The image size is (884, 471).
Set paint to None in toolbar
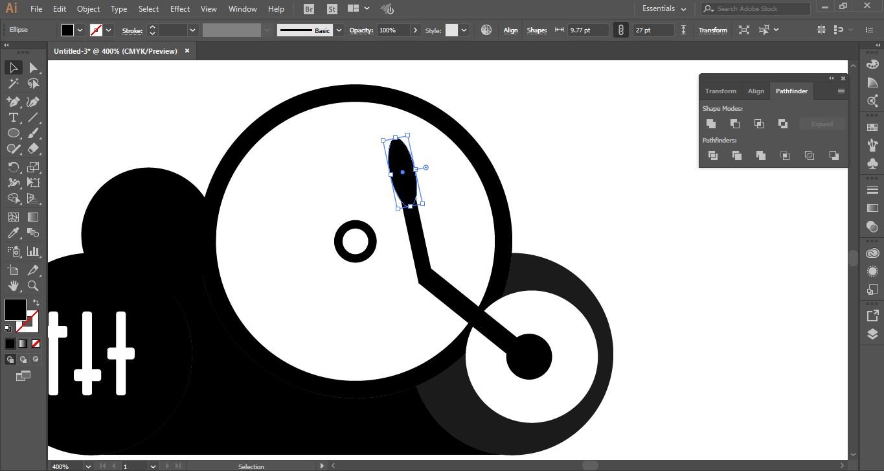tap(36, 343)
